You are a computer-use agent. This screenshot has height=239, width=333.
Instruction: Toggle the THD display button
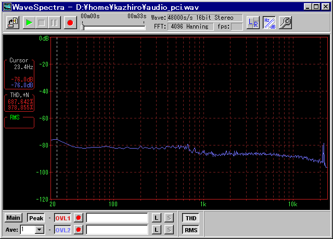tap(191, 218)
